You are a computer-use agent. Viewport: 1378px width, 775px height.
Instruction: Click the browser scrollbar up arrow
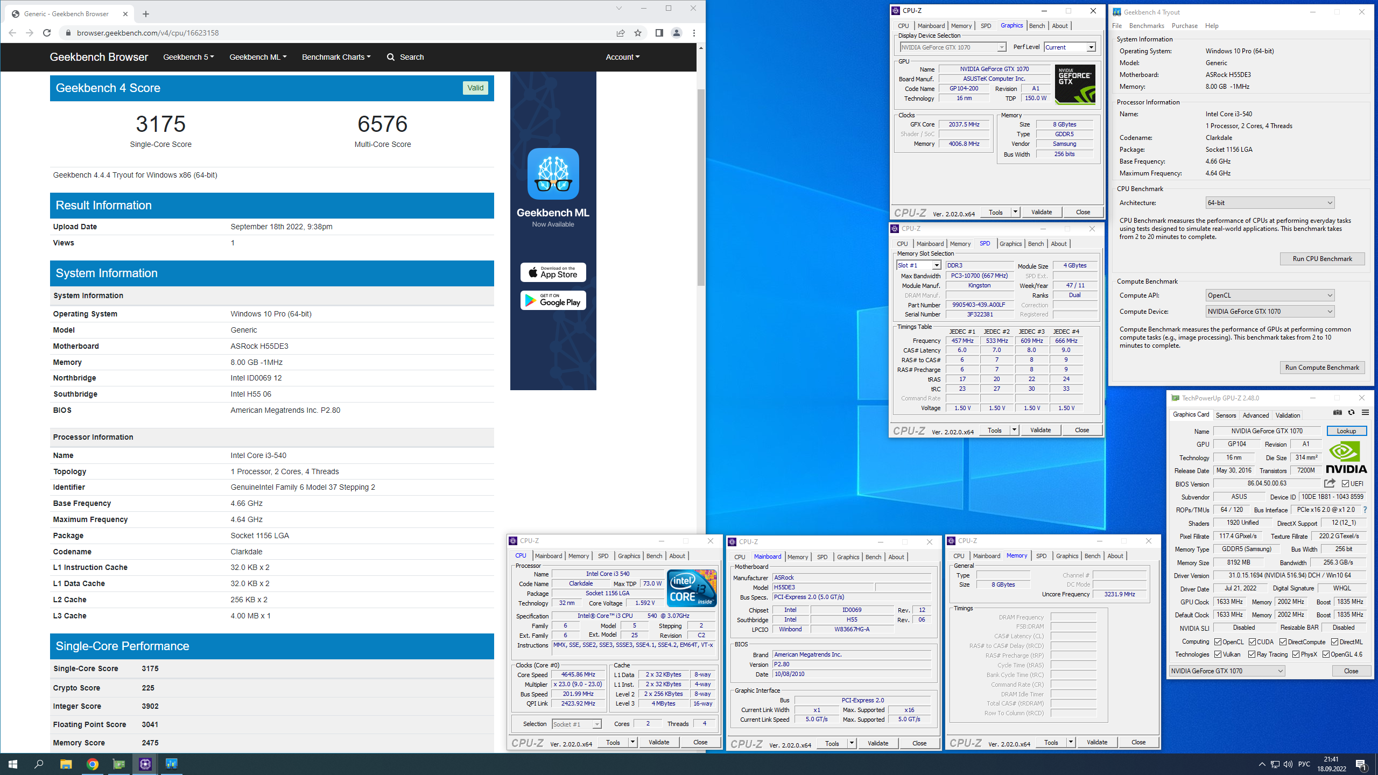[701, 48]
